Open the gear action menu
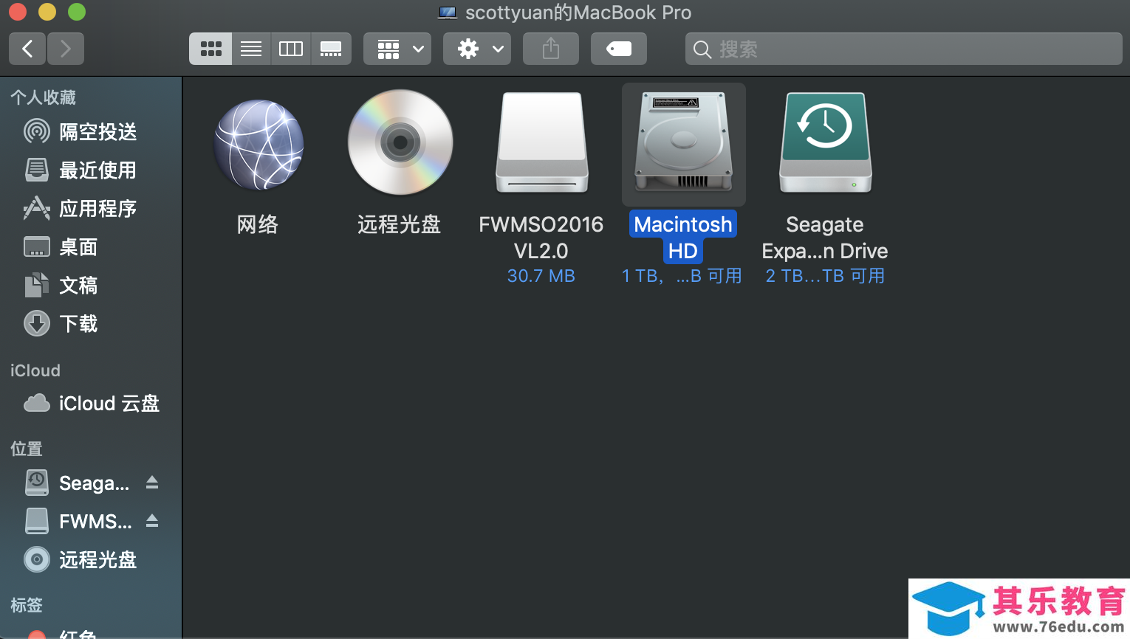This screenshot has height=639, width=1130. pos(477,49)
